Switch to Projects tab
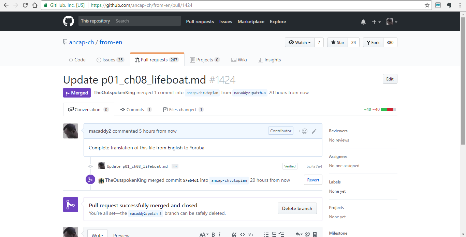This screenshot has width=466, height=237. pyautogui.click(x=205, y=60)
